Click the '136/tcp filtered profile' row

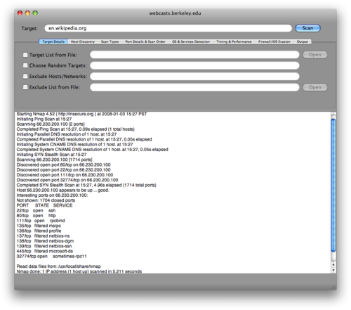click(39, 231)
